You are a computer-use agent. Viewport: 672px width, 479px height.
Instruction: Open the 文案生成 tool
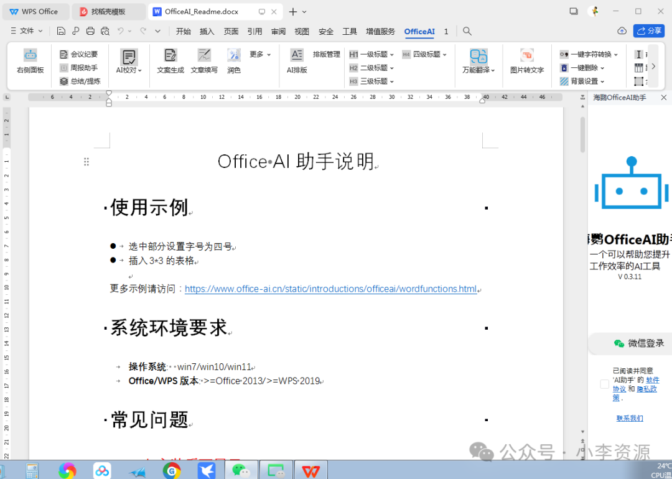click(x=170, y=61)
